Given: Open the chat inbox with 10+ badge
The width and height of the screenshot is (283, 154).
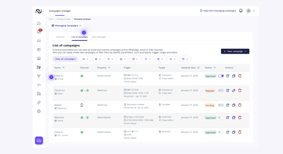Looking at the screenshot, I should (x=39, y=32).
